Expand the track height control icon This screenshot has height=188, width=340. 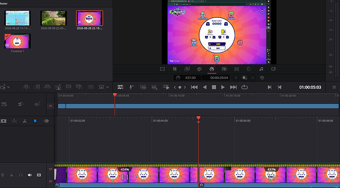click(2, 175)
